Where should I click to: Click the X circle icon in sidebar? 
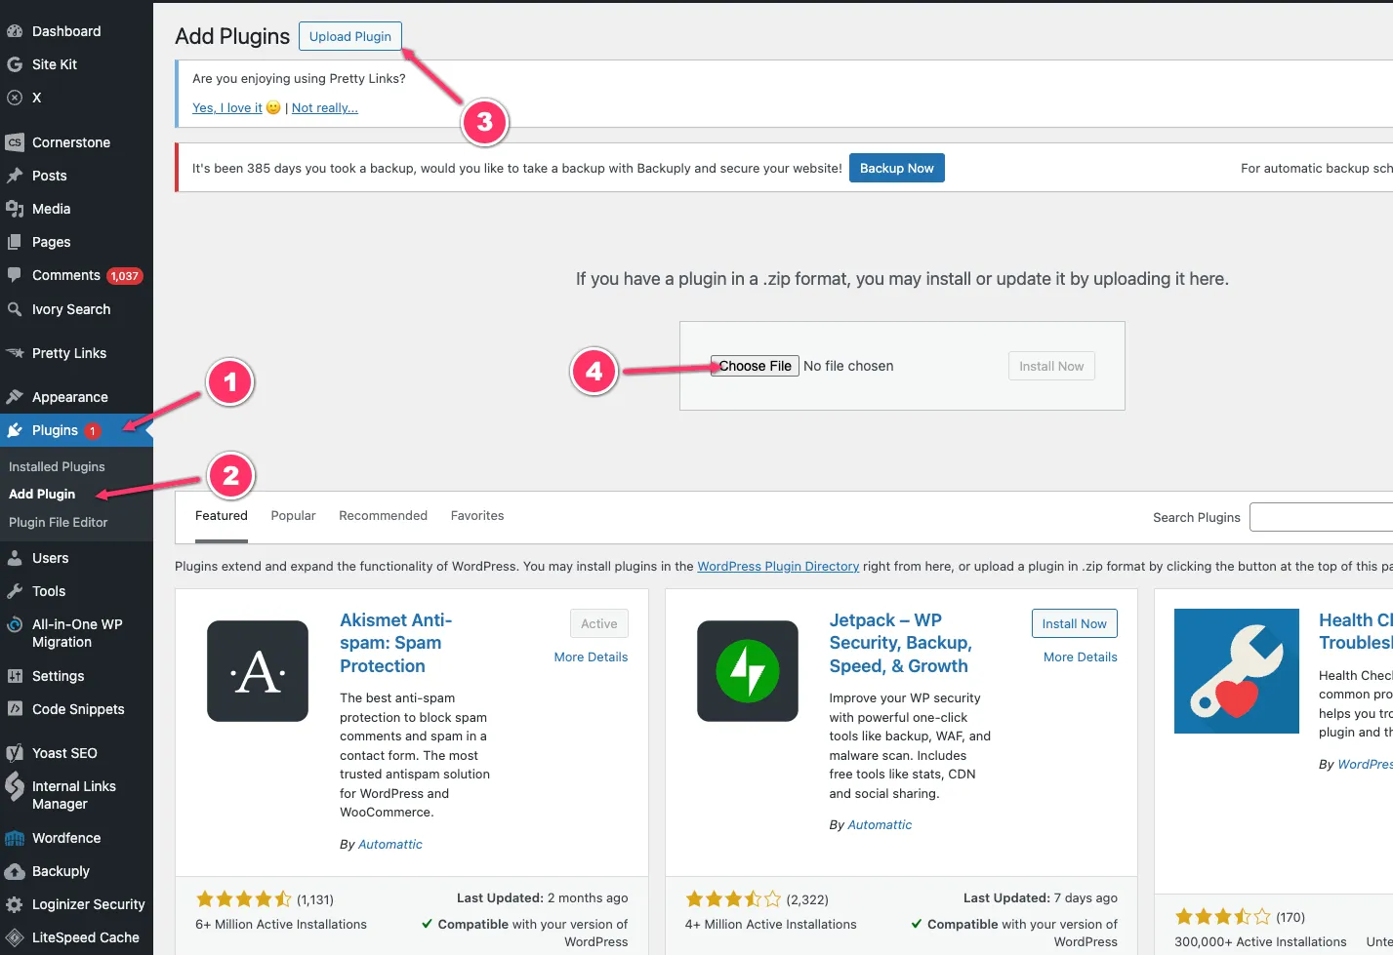click(x=15, y=98)
